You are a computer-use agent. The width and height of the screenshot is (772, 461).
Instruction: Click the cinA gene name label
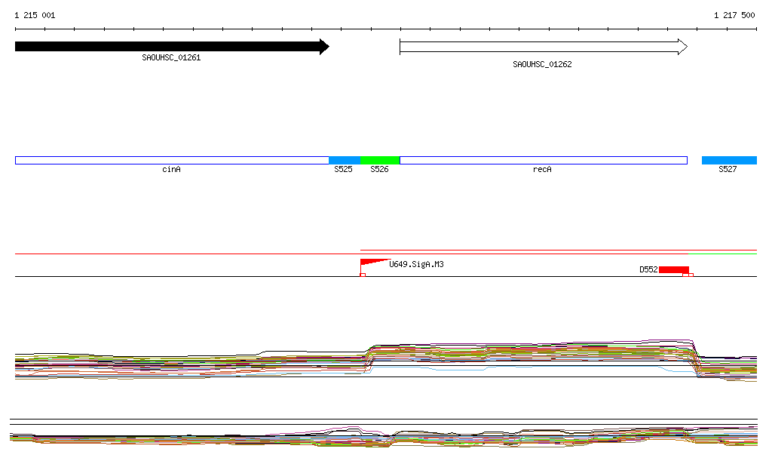[171, 170]
